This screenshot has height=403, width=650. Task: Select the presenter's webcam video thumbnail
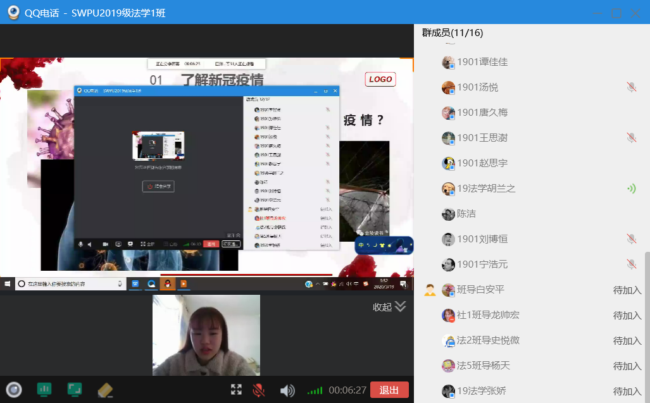coord(206,335)
